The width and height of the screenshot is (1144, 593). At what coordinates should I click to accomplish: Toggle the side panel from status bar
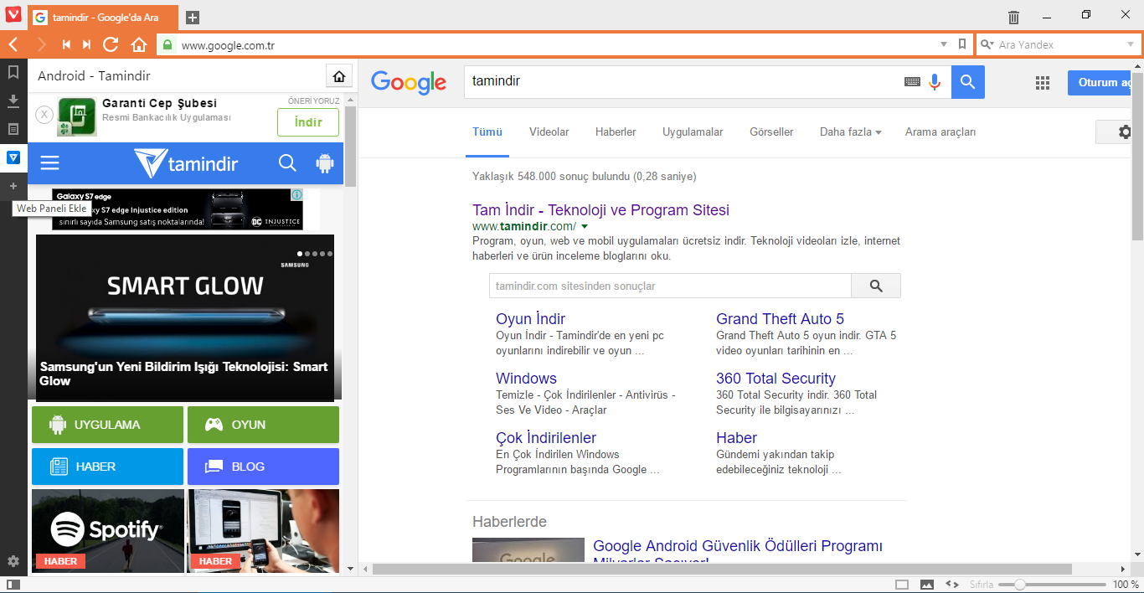(13, 584)
